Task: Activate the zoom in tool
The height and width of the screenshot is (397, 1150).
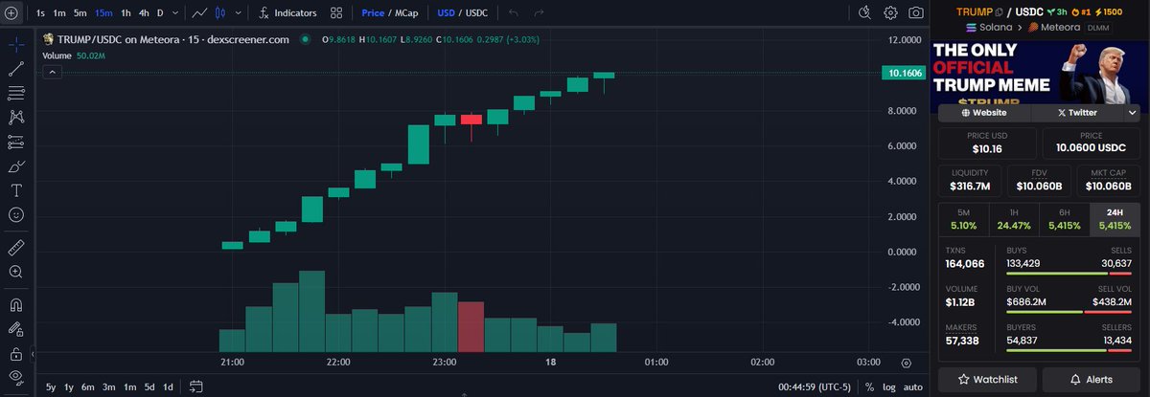Action: click(x=15, y=272)
